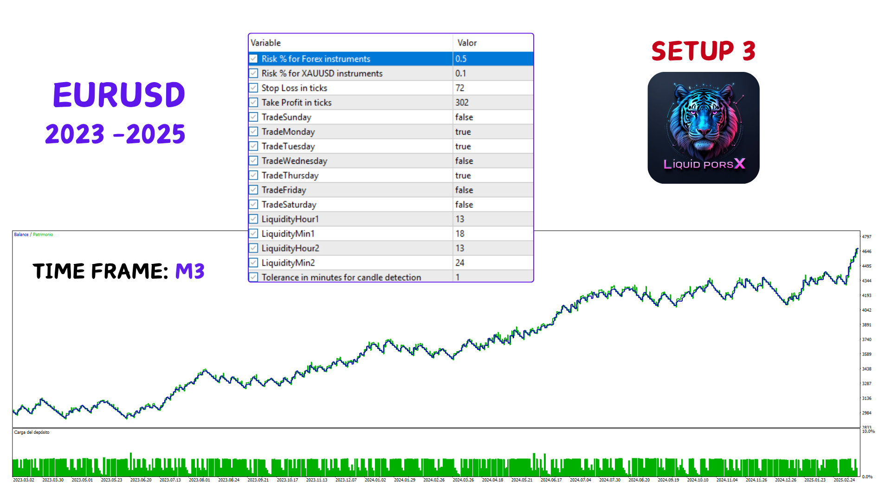Edit the LiquidityMin2 value 24
The image size is (891, 501).
pyautogui.click(x=460, y=263)
